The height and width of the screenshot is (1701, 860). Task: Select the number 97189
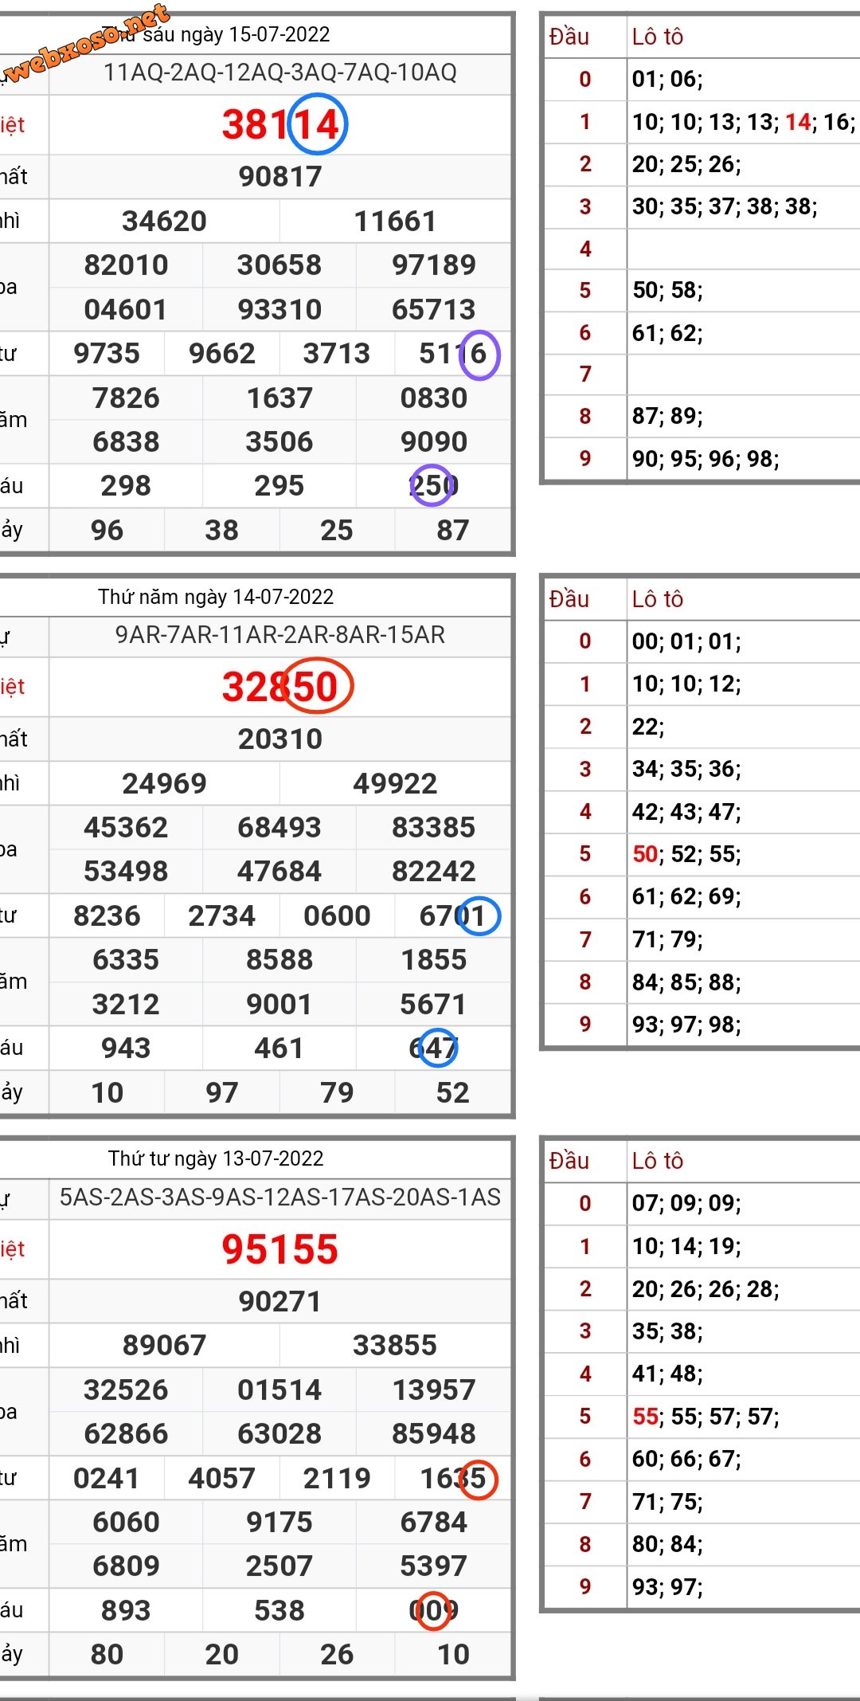coord(434,265)
